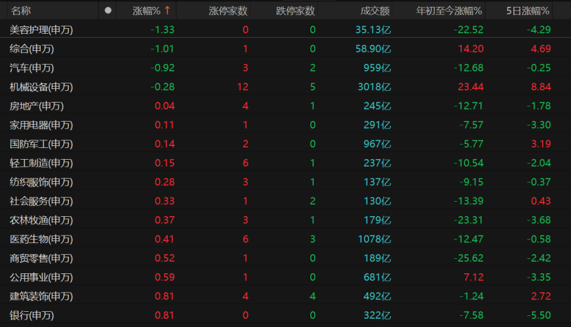
Task: Select the 银行(申万) row name
Action: pyautogui.click(x=32, y=315)
